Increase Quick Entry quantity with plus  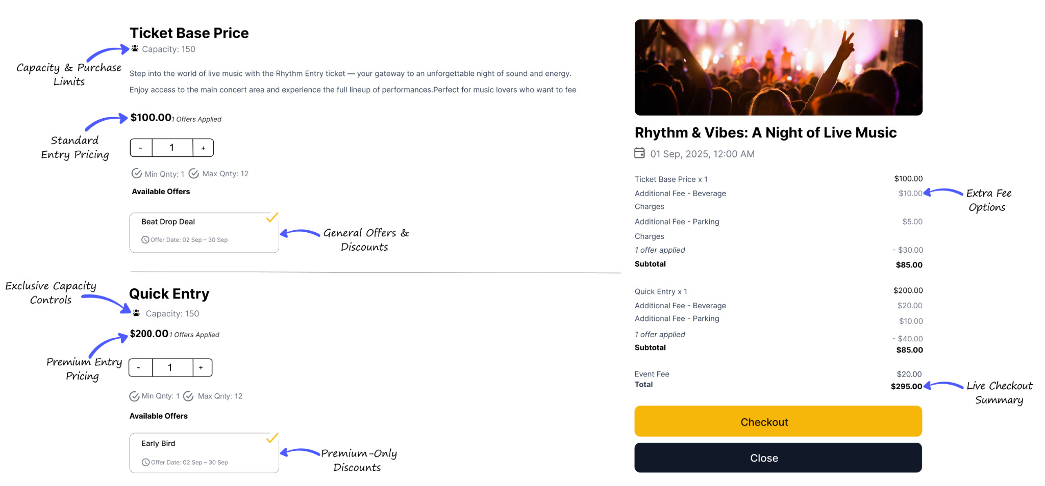point(202,368)
